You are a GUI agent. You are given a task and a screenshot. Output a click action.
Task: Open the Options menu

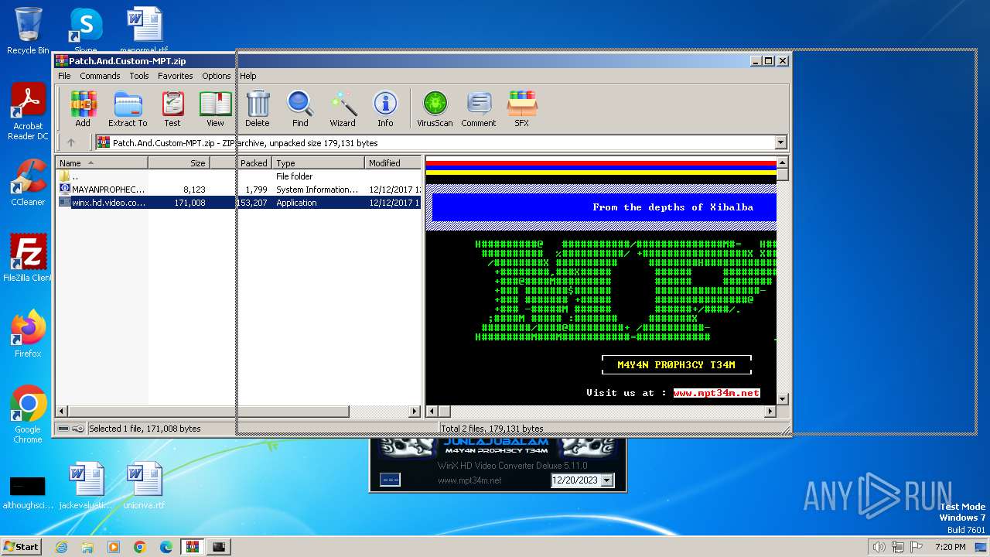coord(217,76)
